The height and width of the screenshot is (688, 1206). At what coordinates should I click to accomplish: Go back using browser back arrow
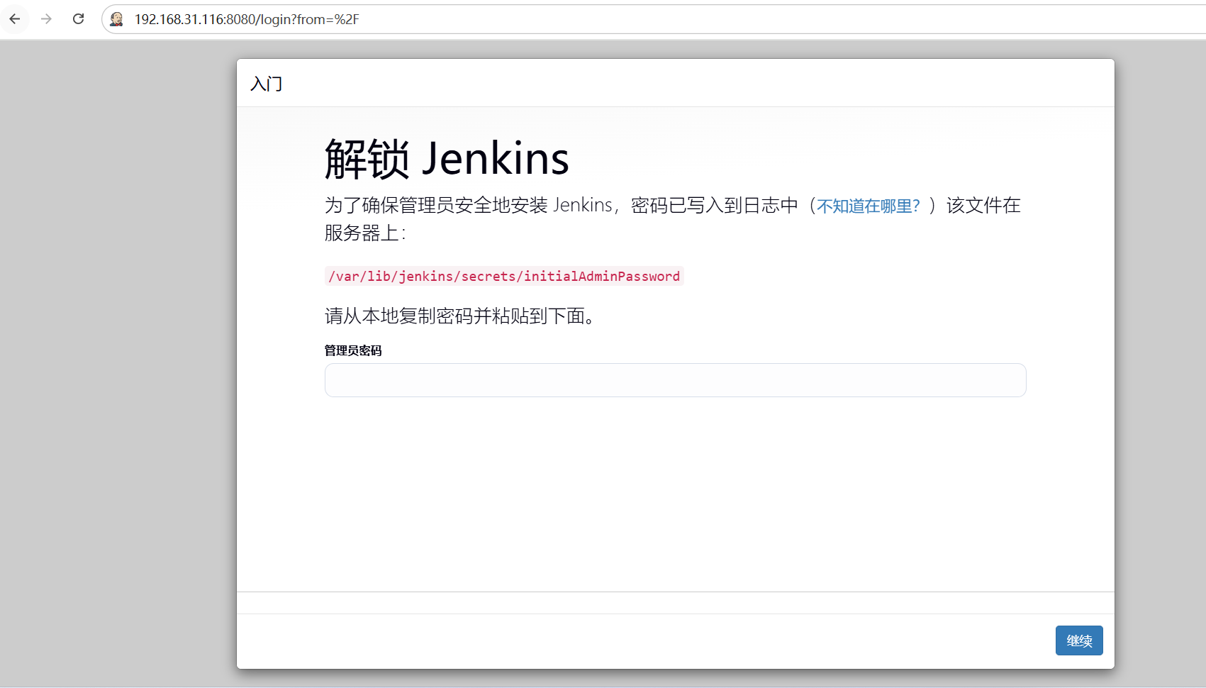(x=15, y=19)
